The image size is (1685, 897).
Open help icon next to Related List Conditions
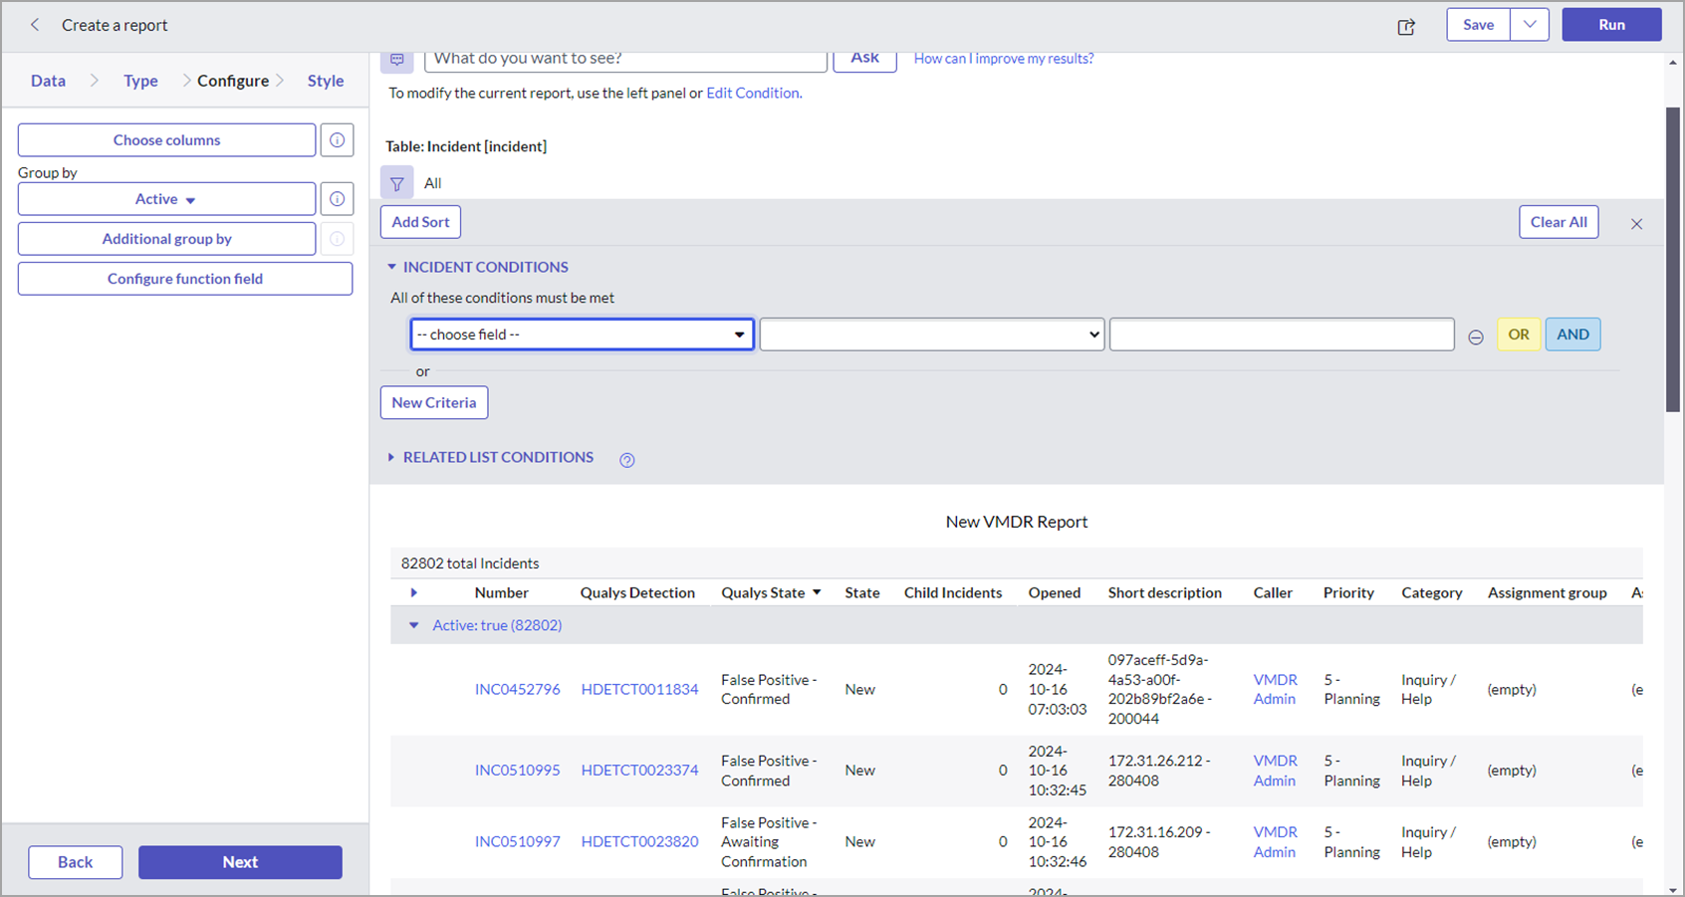[x=626, y=460]
